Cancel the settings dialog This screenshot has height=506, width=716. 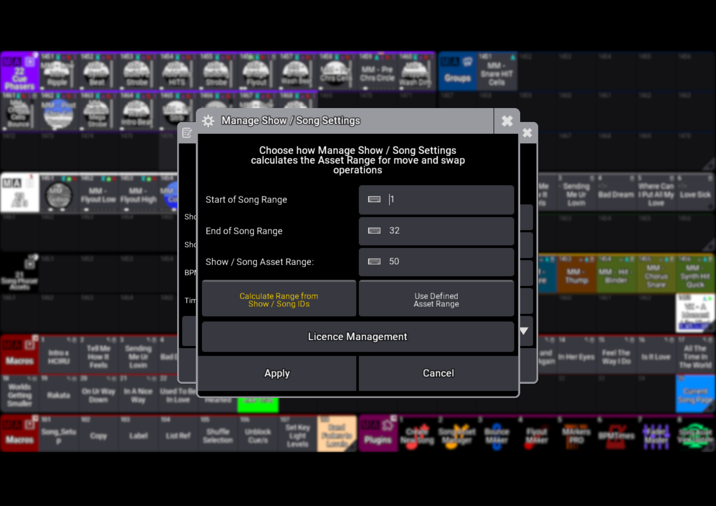click(438, 373)
